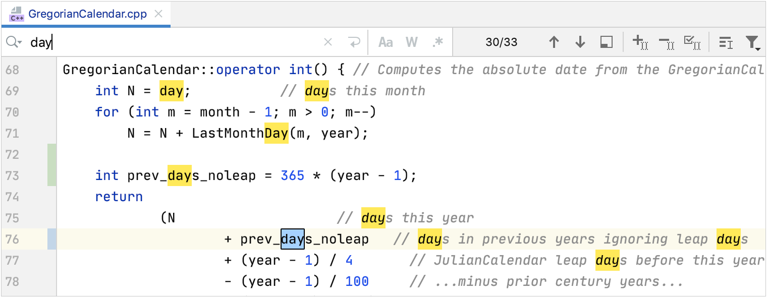Jump to the next search occurrence

tap(580, 42)
